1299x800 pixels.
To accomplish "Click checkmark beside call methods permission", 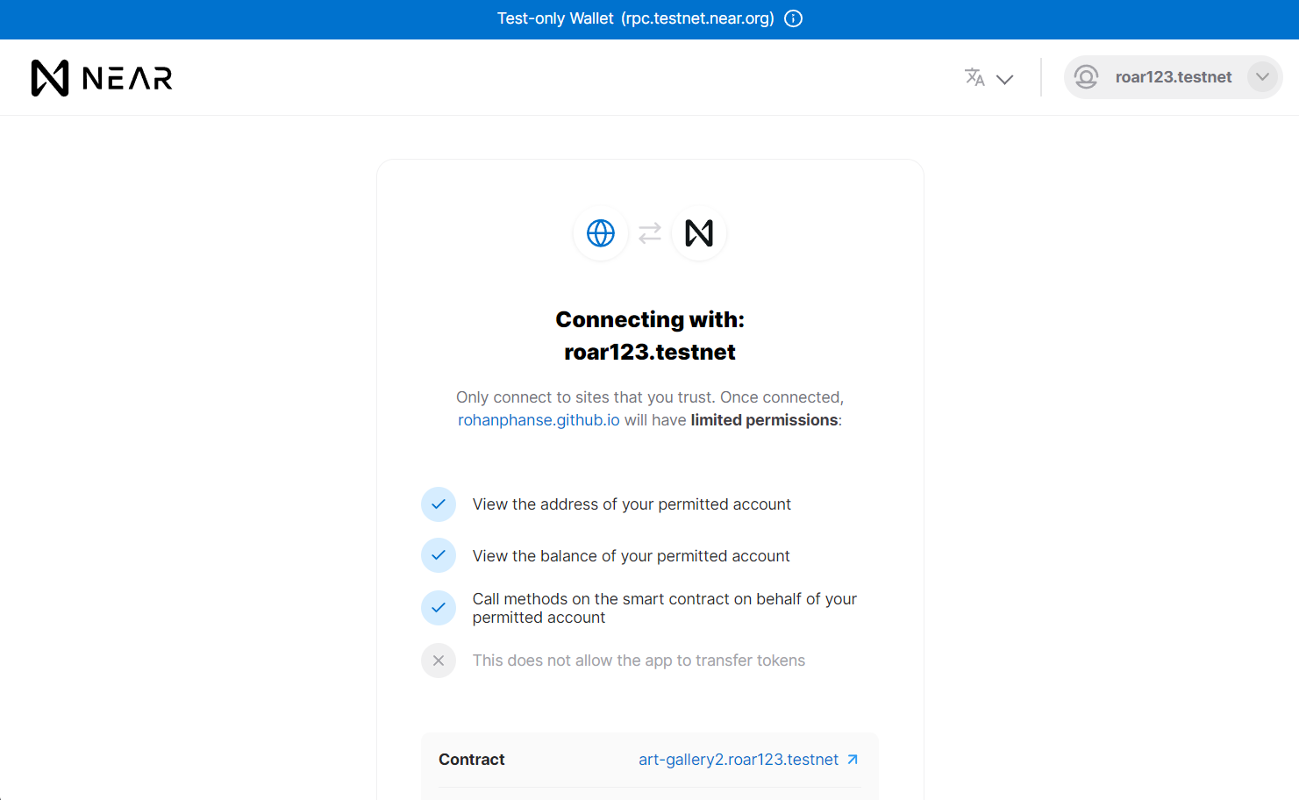I will click(x=439, y=608).
